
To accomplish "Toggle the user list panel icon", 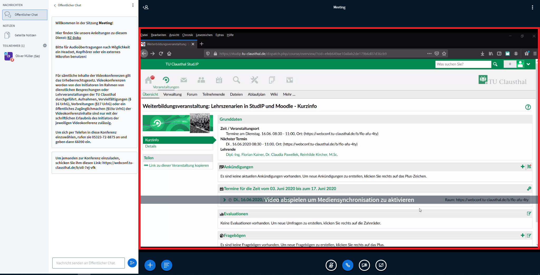I will coord(146,7).
